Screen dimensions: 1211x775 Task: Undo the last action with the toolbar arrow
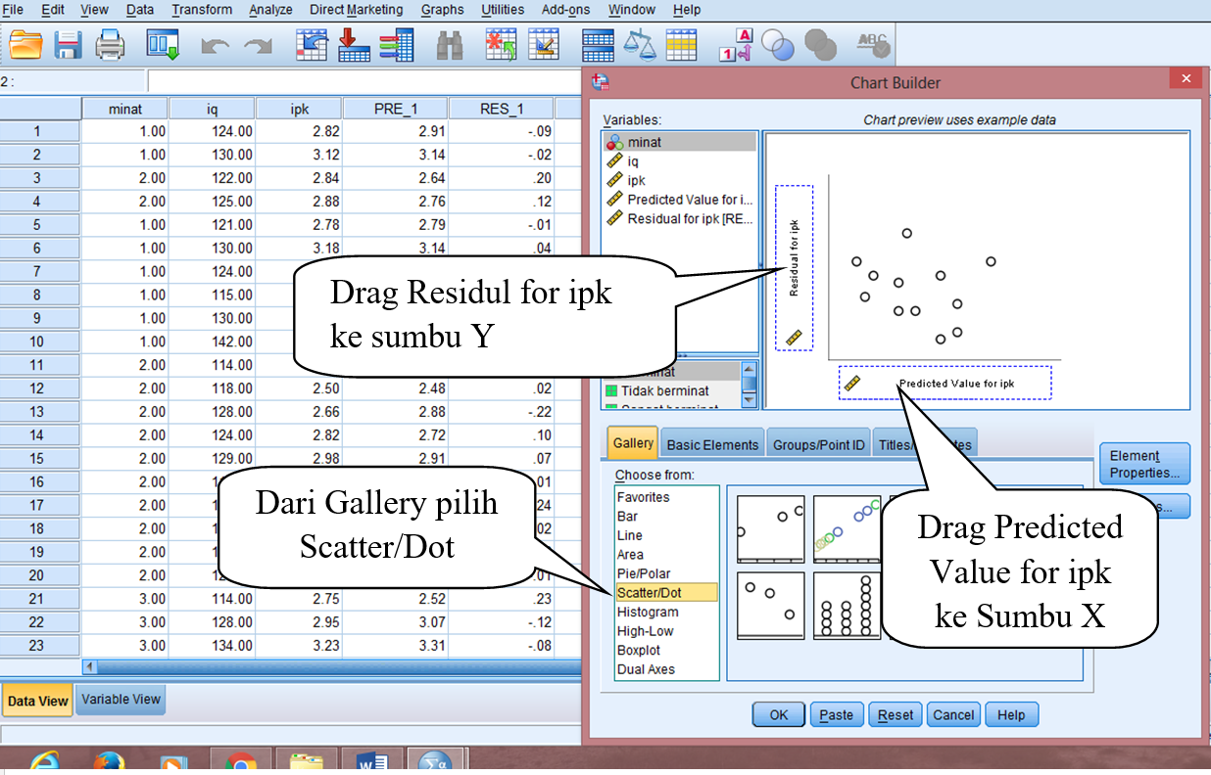click(214, 46)
